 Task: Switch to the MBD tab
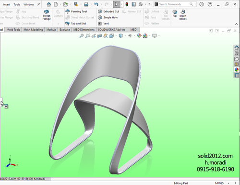click(x=133, y=30)
